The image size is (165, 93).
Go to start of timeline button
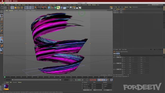pos(71,80)
